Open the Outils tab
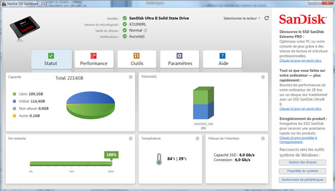Viewport: 335px width, 191px height. pos(137,60)
